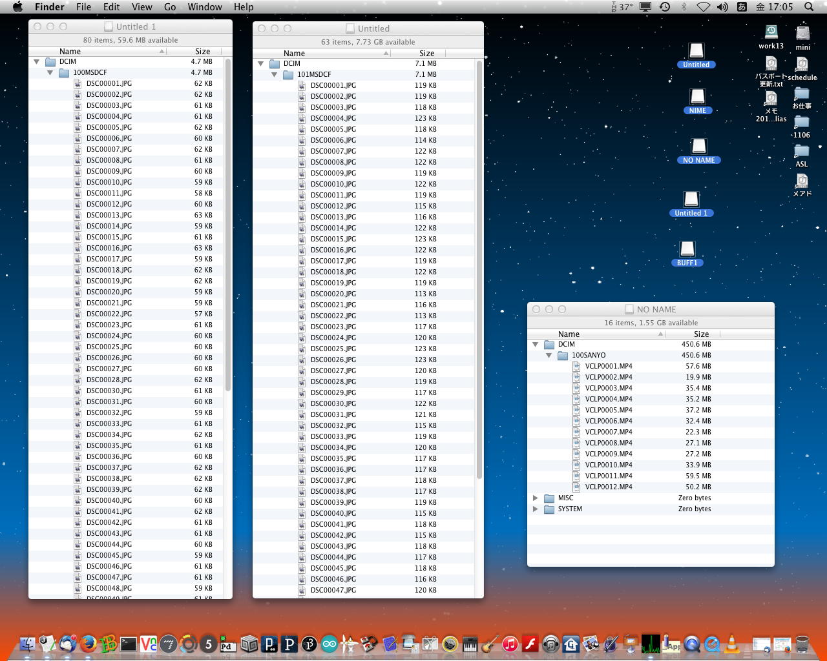Open Firefox from the Dock
The image size is (827, 661).
pyautogui.click(x=89, y=644)
